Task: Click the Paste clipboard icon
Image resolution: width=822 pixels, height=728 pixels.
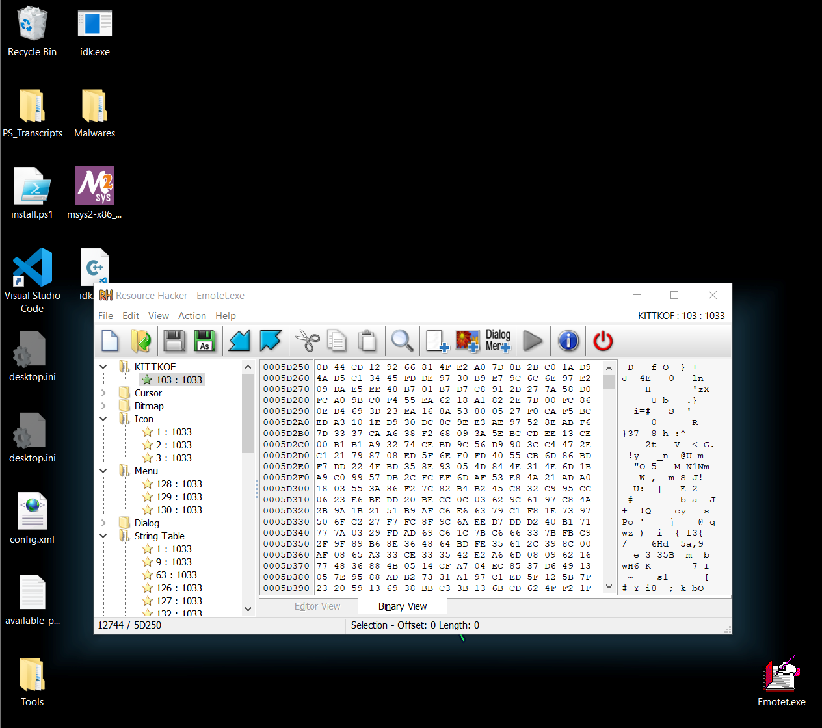Action: (367, 341)
